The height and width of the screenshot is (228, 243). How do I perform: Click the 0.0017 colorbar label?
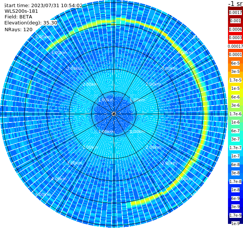(x=235, y=12)
